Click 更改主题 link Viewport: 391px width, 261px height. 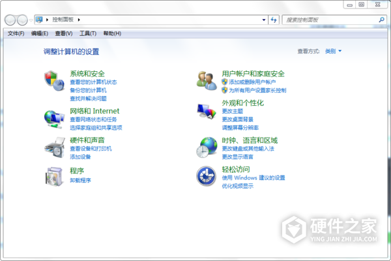233,111
